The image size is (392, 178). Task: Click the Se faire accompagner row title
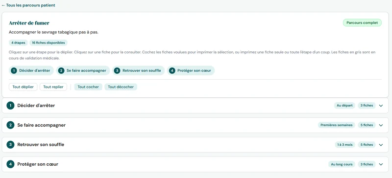(42, 125)
